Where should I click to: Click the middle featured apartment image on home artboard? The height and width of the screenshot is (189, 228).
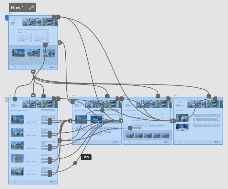tap(33, 53)
